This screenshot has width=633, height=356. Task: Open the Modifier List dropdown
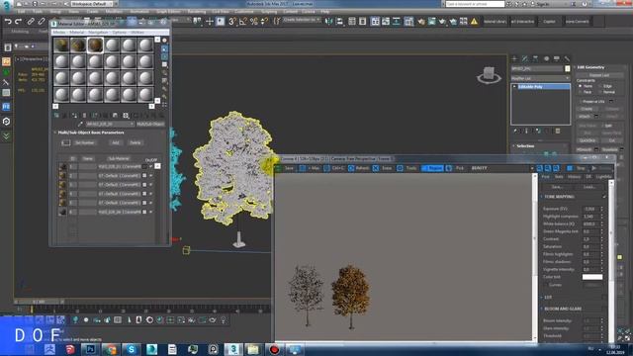(541, 78)
